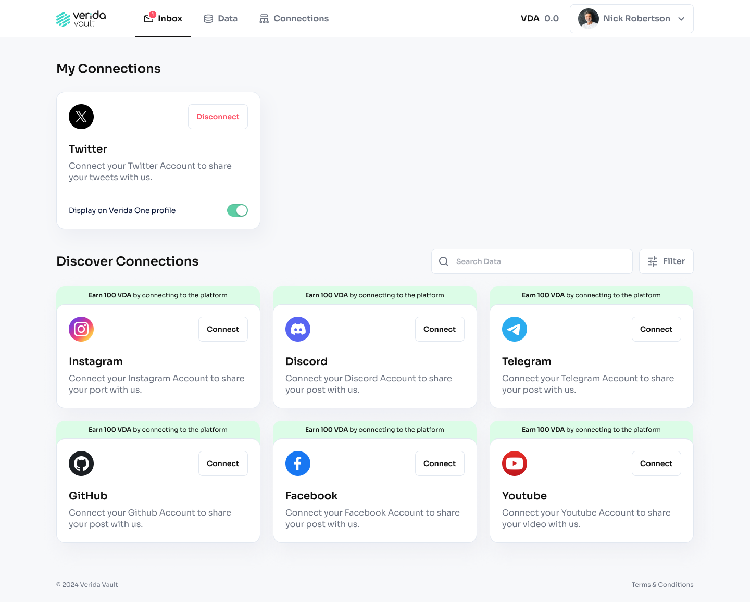Click the Youtube card title
Screen dimensions: 750x602
[x=524, y=496]
